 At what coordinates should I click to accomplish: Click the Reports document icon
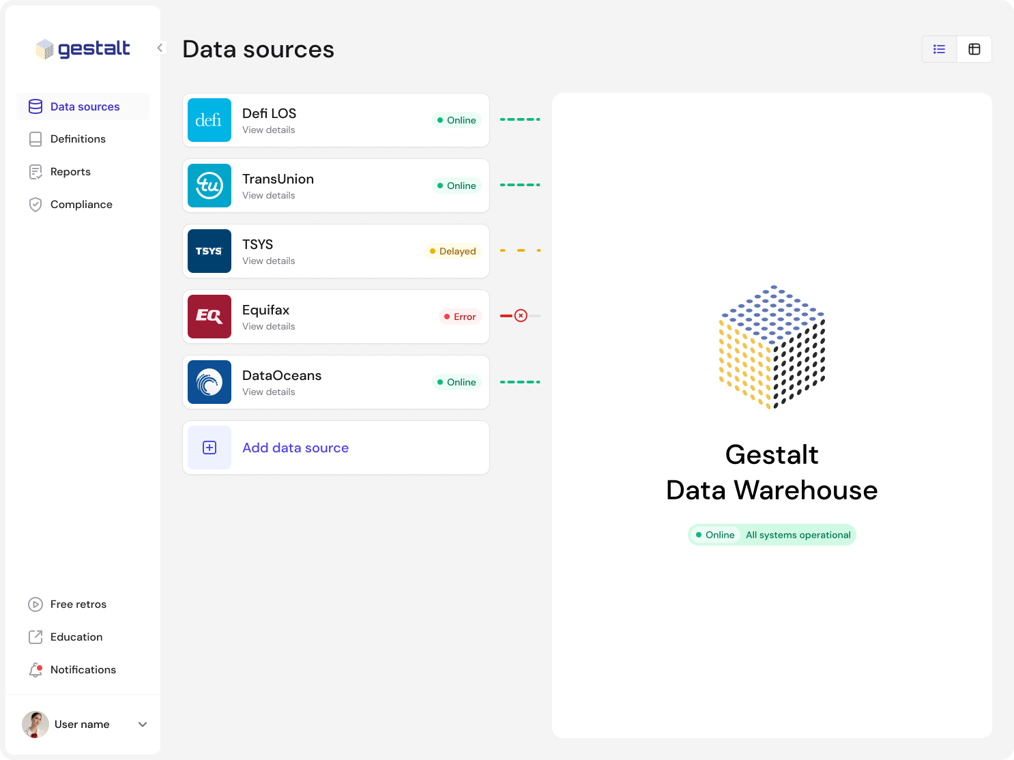(35, 171)
